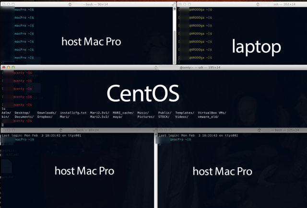Click 'installcfg.txt' in the ls listing
Viewport: 307px width, 208px height.
(x=73, y=113)
